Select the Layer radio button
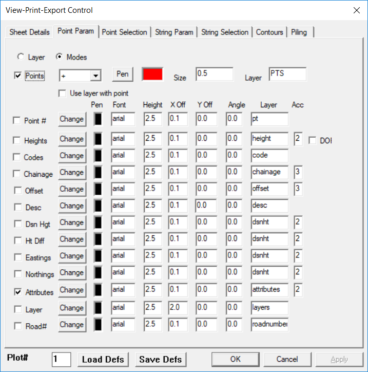This screenshot has height=372, width=368. click(x=21, y=57)
